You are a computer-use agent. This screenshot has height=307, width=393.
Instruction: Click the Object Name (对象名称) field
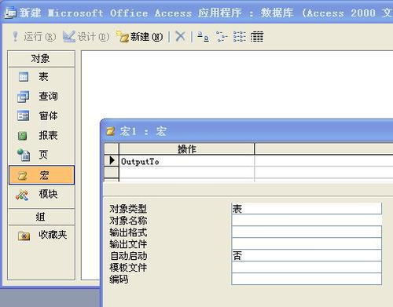click(x=307, y=221)
